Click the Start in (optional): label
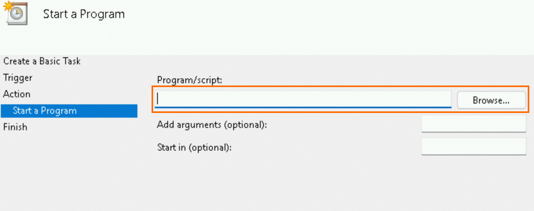This screenshot has width=534, height=211. (194, 148)
